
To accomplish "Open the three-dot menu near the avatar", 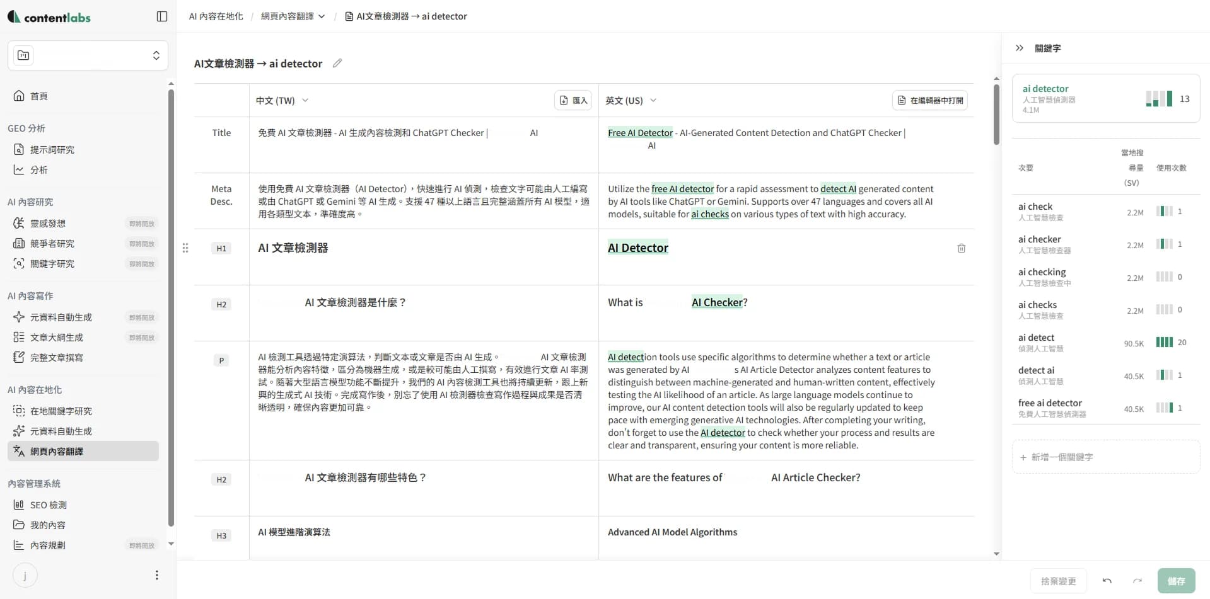I will tap(156, 575).
